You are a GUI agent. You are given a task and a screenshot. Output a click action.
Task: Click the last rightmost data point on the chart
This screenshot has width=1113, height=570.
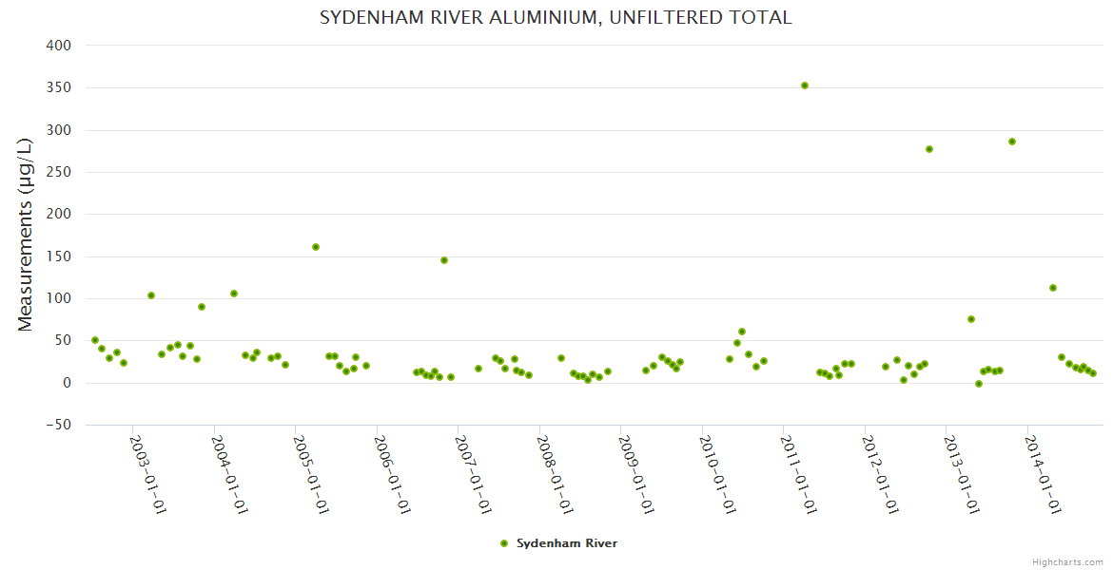point(1093,373)
